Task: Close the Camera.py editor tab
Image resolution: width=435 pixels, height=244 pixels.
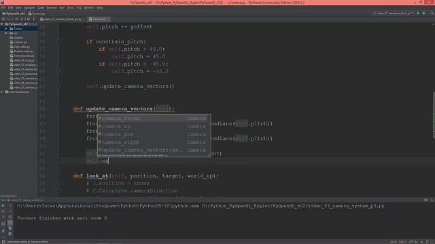Action: [x=108, y=19]
